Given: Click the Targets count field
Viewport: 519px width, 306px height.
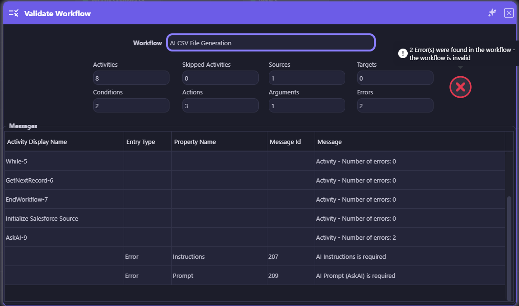Looking at the screenshot, I should (x=395, y=78).
